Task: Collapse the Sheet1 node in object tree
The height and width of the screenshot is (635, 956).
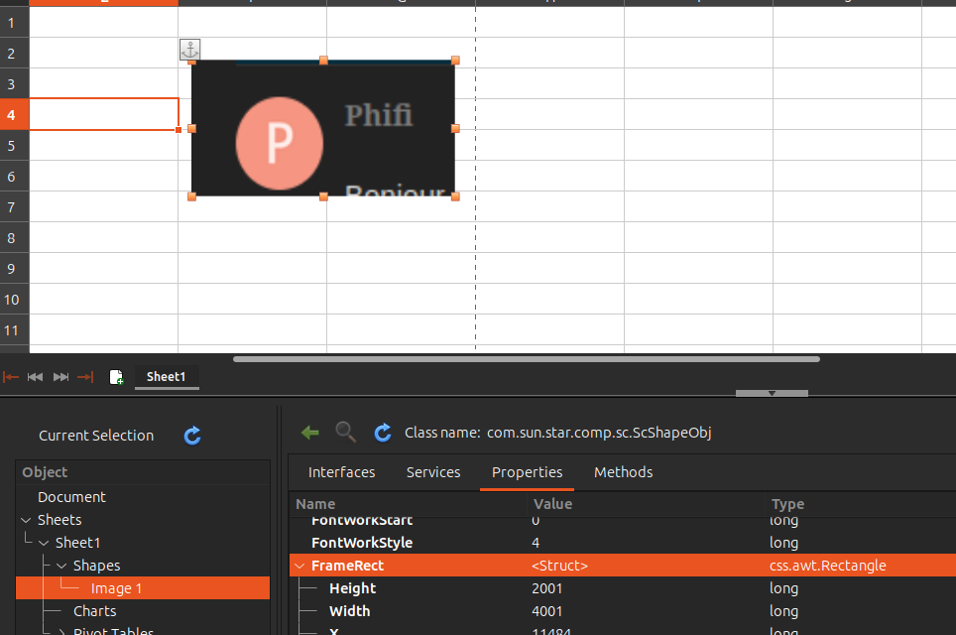Action: 44,543
